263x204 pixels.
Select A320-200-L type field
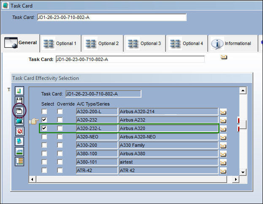[x=97, y=111]
